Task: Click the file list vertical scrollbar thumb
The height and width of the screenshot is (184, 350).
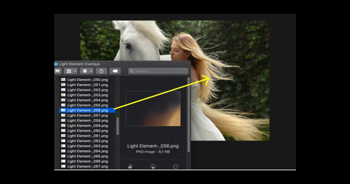Action: [x=118, y=126]
